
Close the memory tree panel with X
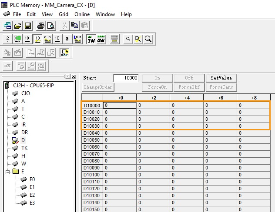pos(74,77)
